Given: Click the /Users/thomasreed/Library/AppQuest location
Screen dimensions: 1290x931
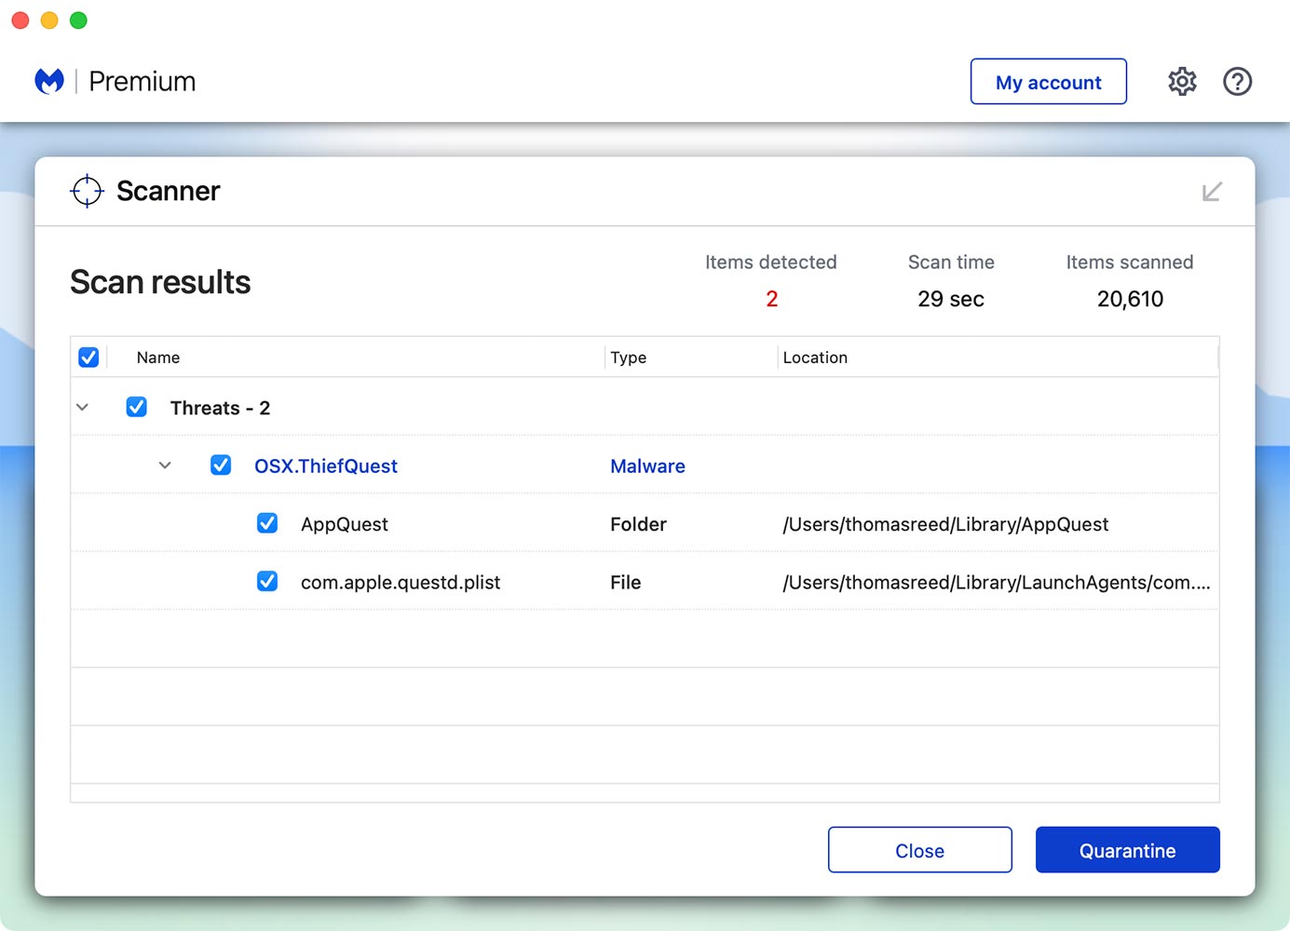Looking at the screenshot, I should [x=945, y=524].
